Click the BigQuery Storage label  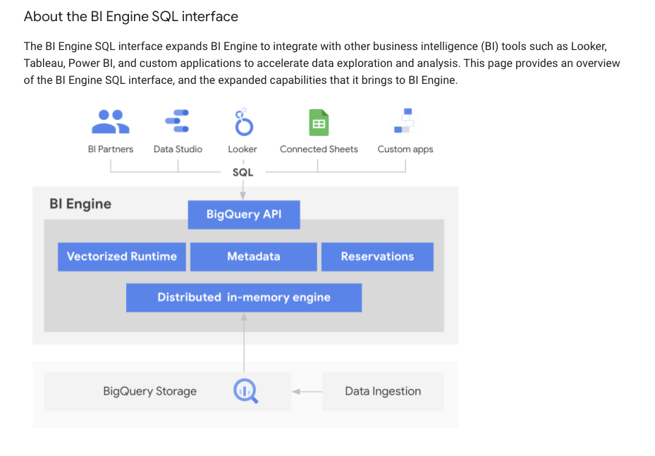(150, 391)
